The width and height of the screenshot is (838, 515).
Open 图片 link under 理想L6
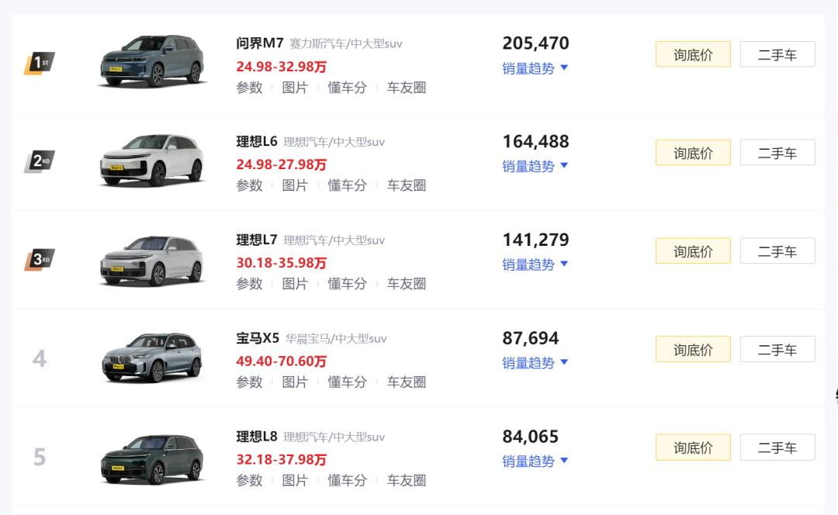coord(295,185)
